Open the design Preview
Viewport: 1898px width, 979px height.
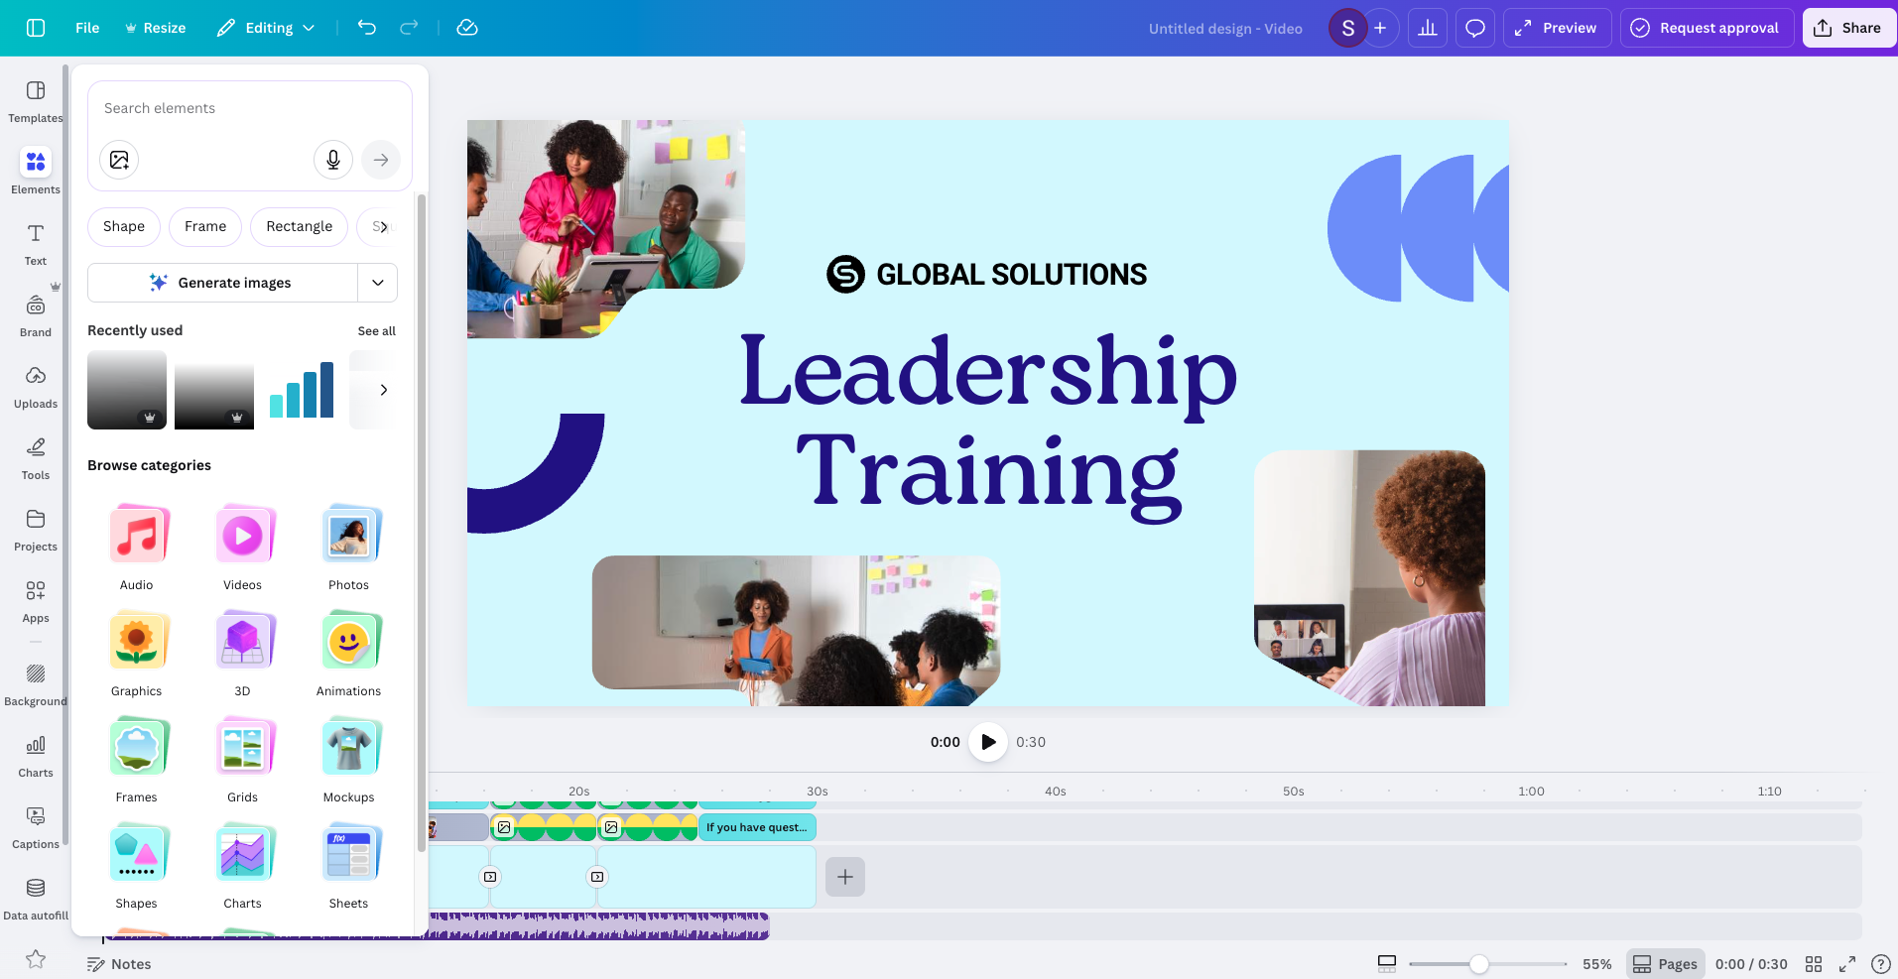point(1557,28)
